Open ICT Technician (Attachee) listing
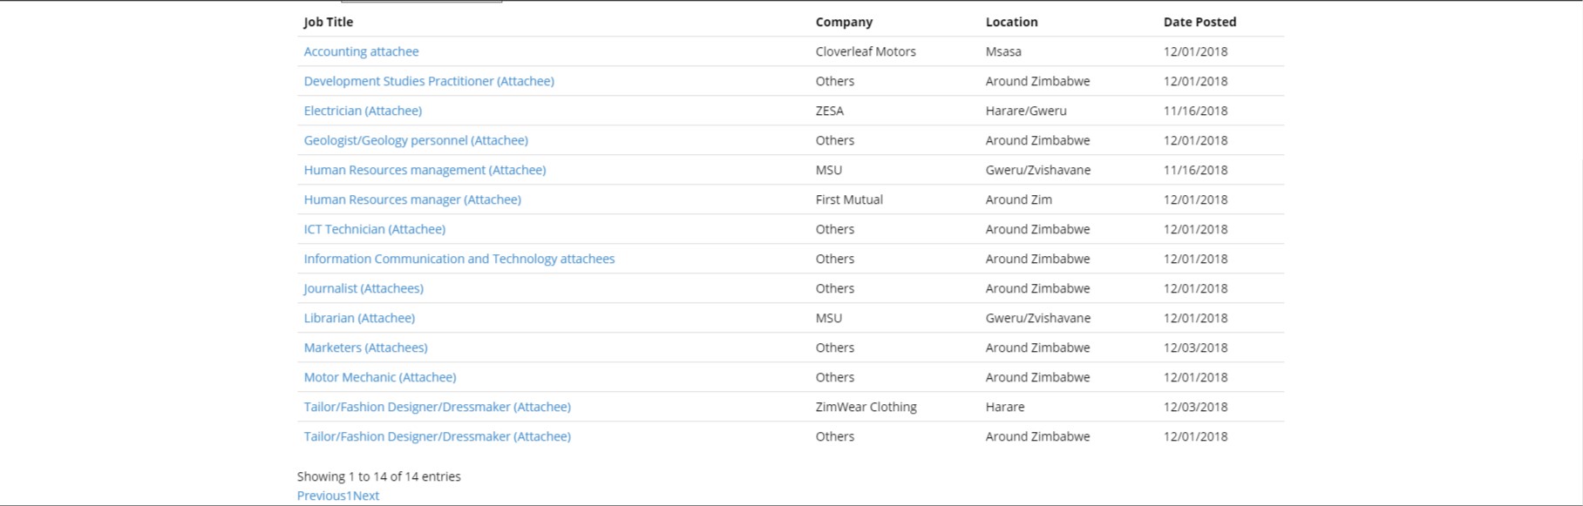 pos(374,229)
